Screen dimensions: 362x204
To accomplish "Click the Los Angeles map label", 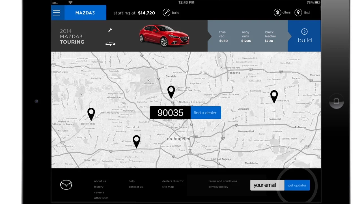I will coord(177,139).
